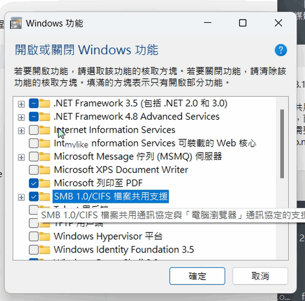This screenshot has width=305, height=301.
Task: Expand the SMB 1.0/CIFS 檔案共用支援 node
Action: 21,196
